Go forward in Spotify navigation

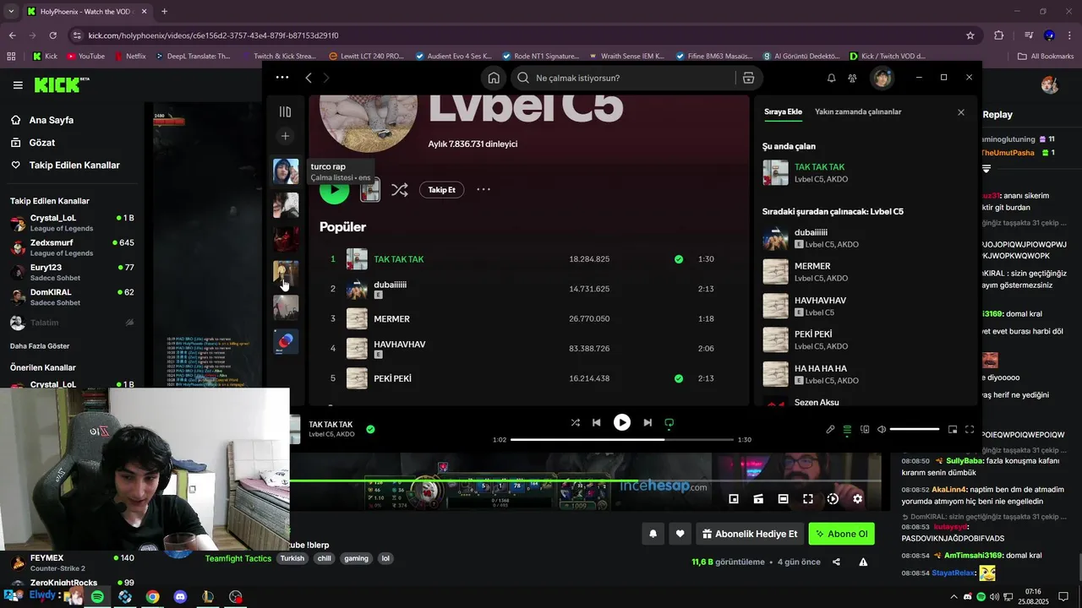(326, 78)
